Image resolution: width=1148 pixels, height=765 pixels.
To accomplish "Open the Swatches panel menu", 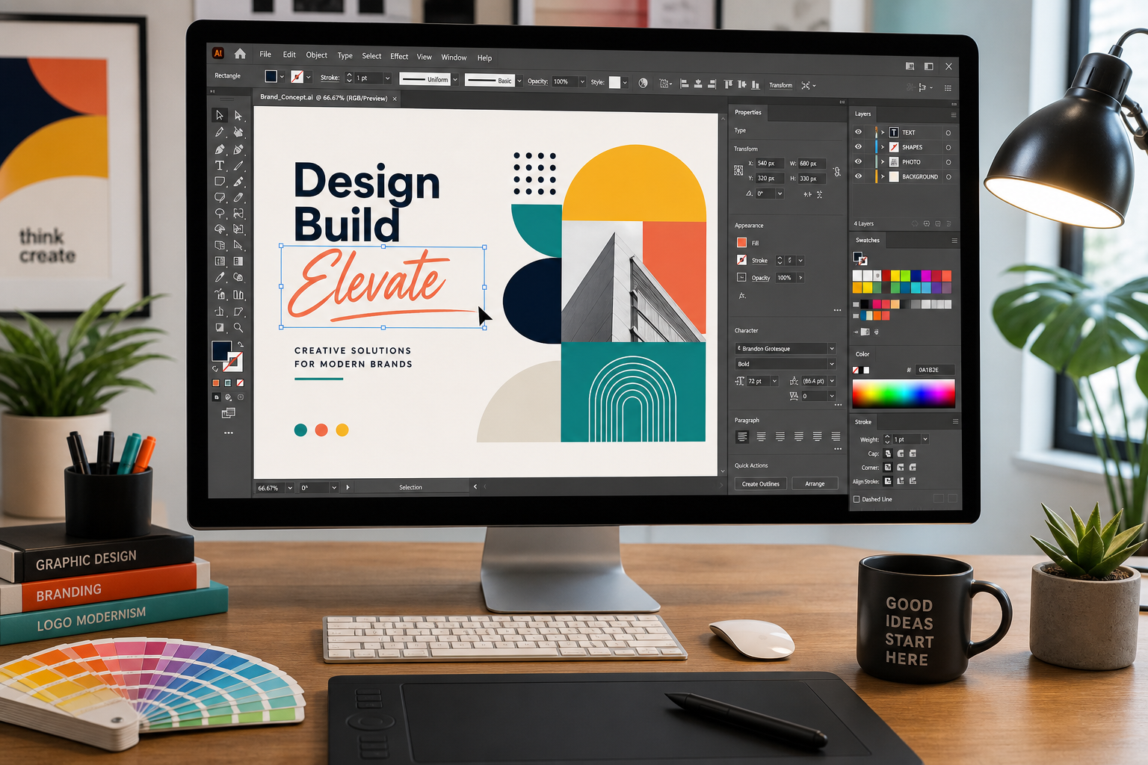I will tap(954, 241).
